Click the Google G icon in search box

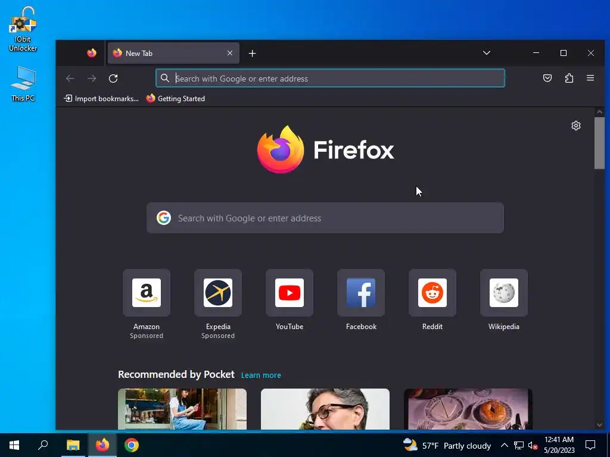(x=164, y=218)
